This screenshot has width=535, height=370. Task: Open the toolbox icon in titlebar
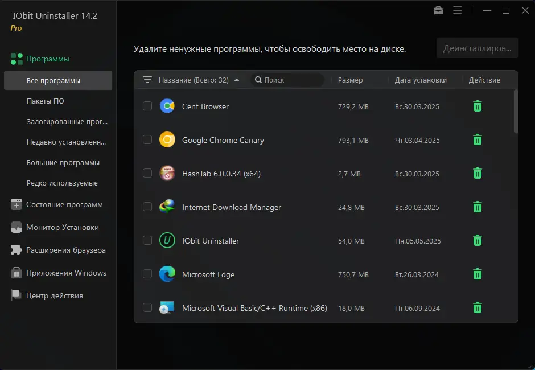[438, 10]
